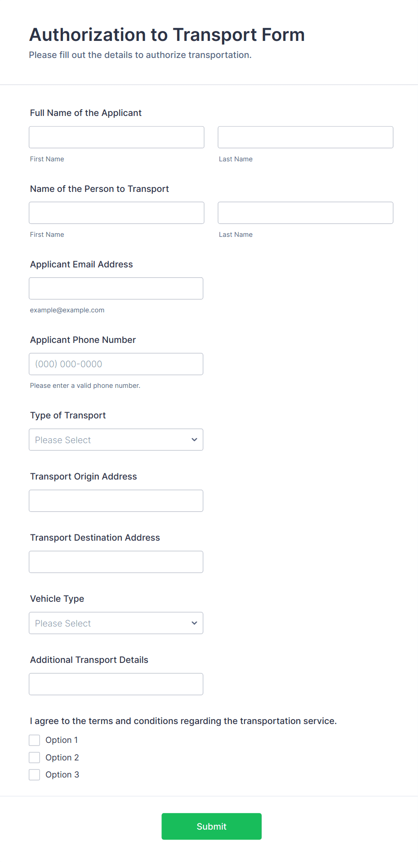Click the Additional Transport Details field
418x862 pixels.
(x=116, y=684)
